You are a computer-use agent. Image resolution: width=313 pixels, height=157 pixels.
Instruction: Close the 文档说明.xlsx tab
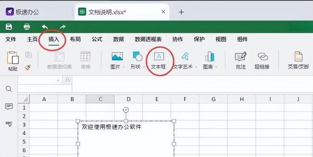click(163, 12)
